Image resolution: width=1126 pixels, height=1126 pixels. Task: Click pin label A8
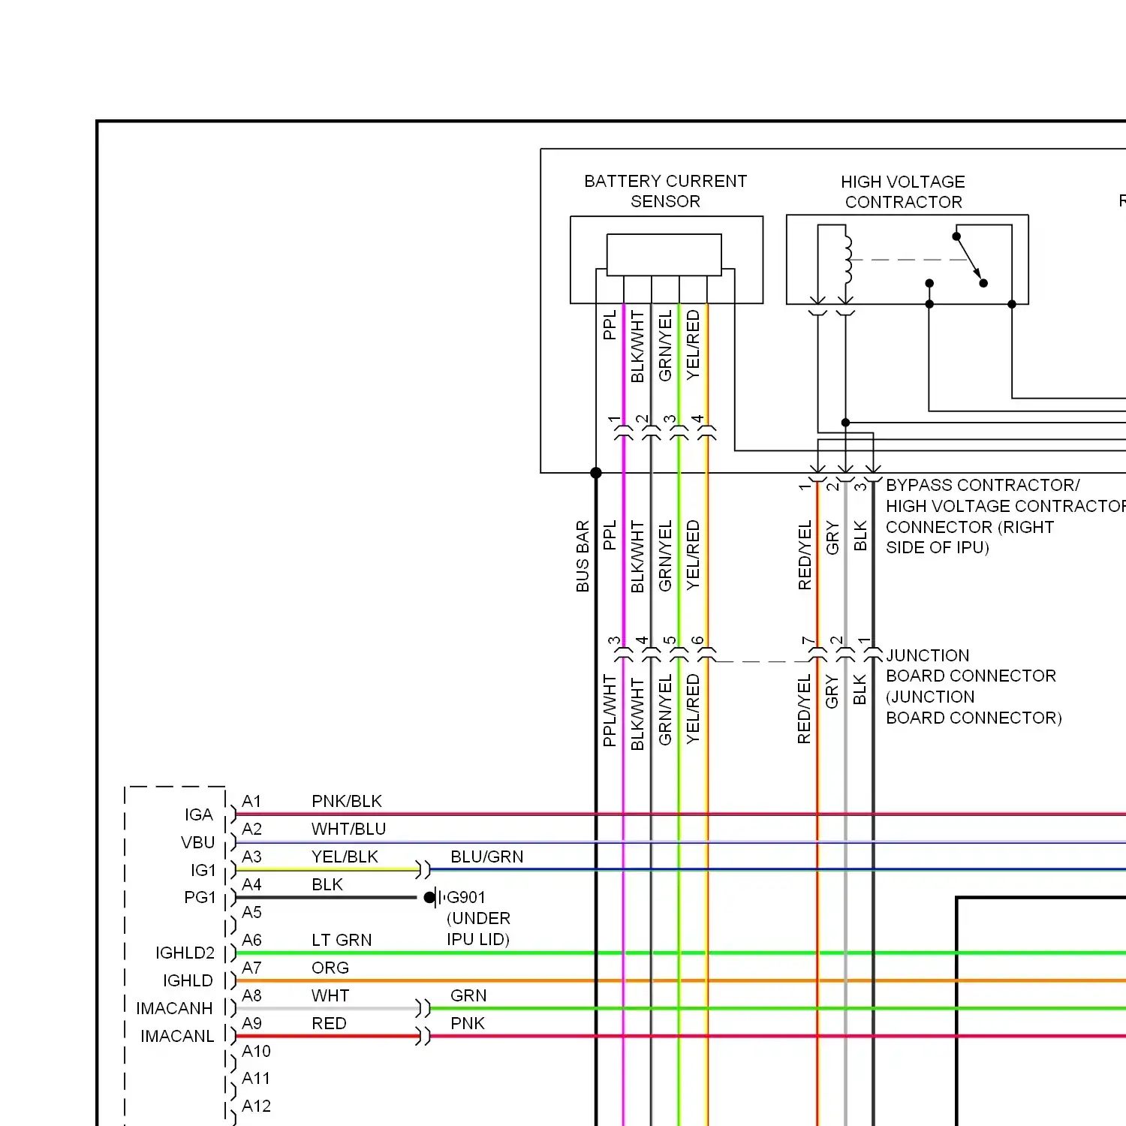[x=251, y=995]
